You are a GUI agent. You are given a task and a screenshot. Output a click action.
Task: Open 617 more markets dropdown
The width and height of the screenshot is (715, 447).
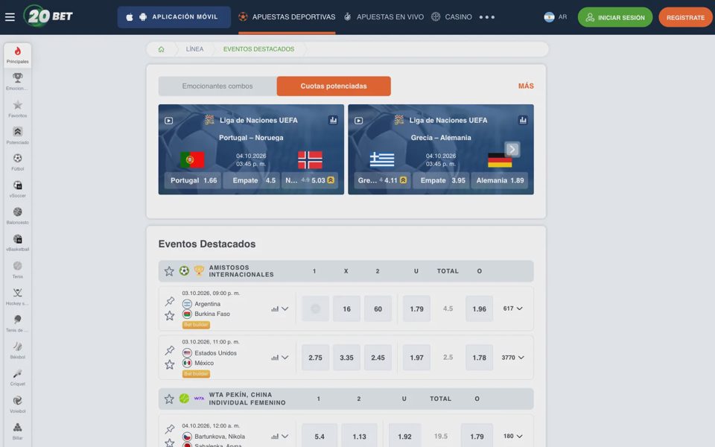[x=513, y=308]
